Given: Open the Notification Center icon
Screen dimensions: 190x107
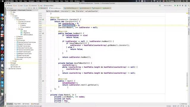Looking at the screenshot, I should (x=187, y=1).
